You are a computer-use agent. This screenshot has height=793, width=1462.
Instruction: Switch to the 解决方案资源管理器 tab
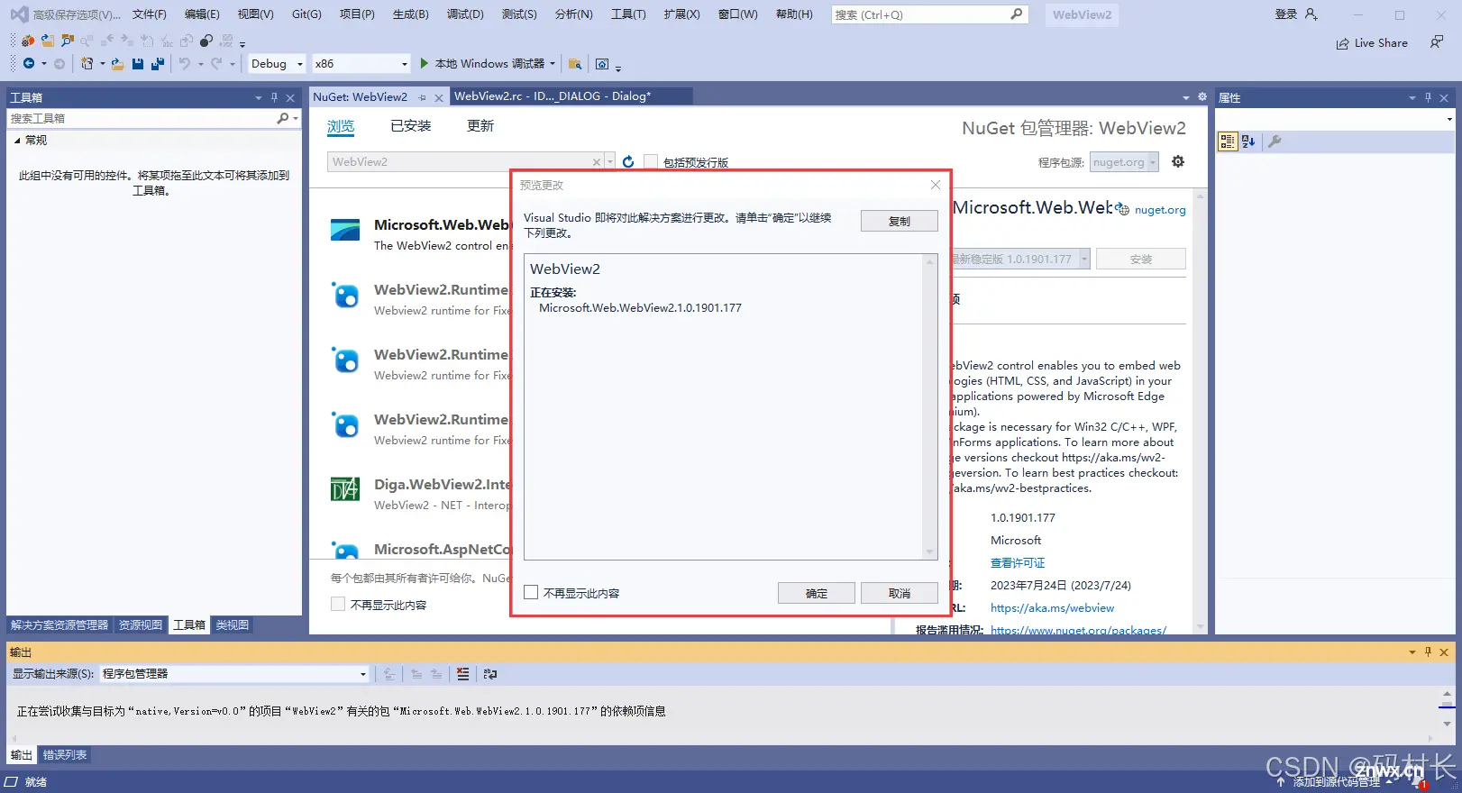pos(59,625)
